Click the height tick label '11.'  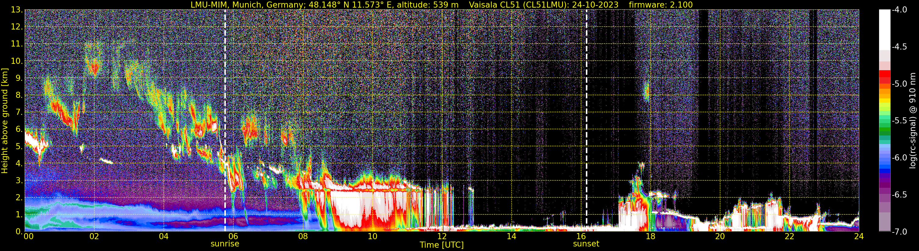click(17, 44)
